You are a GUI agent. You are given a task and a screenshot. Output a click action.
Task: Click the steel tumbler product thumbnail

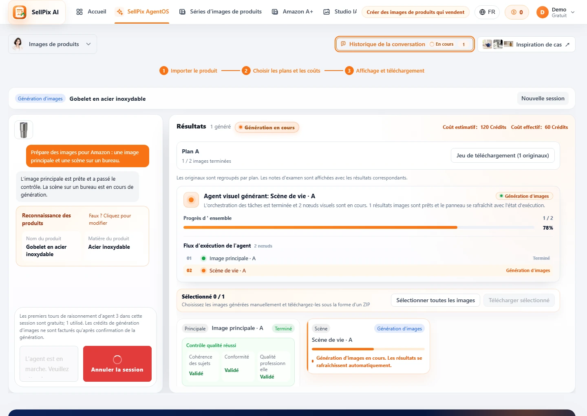point(24,130)
